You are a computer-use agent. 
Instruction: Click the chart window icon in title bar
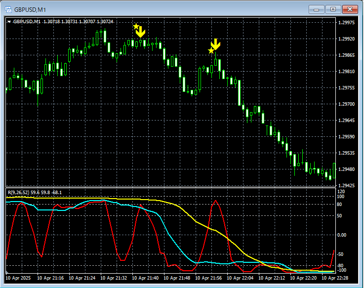coord(8,9)
